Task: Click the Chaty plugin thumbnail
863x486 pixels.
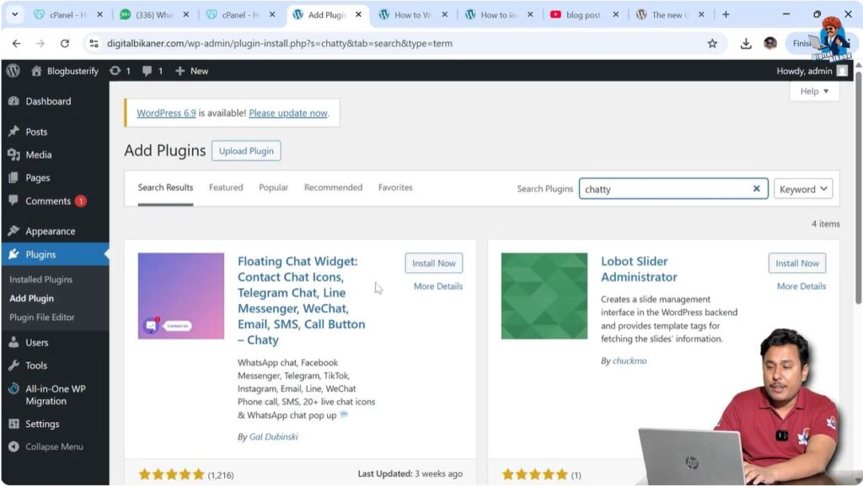Action: pos(181,296)
